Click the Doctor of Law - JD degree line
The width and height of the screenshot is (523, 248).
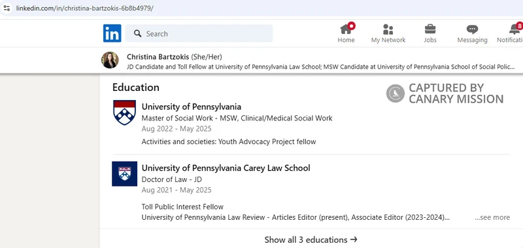pos(171,179)
